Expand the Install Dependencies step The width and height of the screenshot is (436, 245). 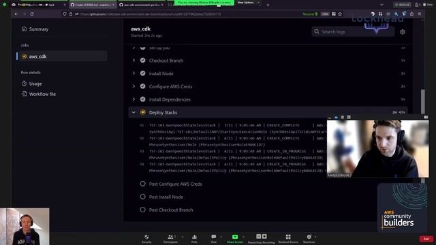click(134, 99)
